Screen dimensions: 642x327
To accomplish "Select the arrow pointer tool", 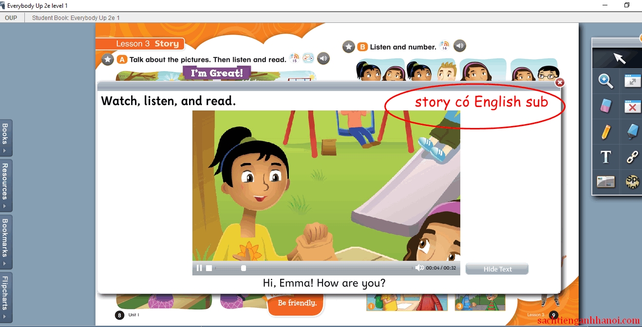I will (x=619, y=58).
